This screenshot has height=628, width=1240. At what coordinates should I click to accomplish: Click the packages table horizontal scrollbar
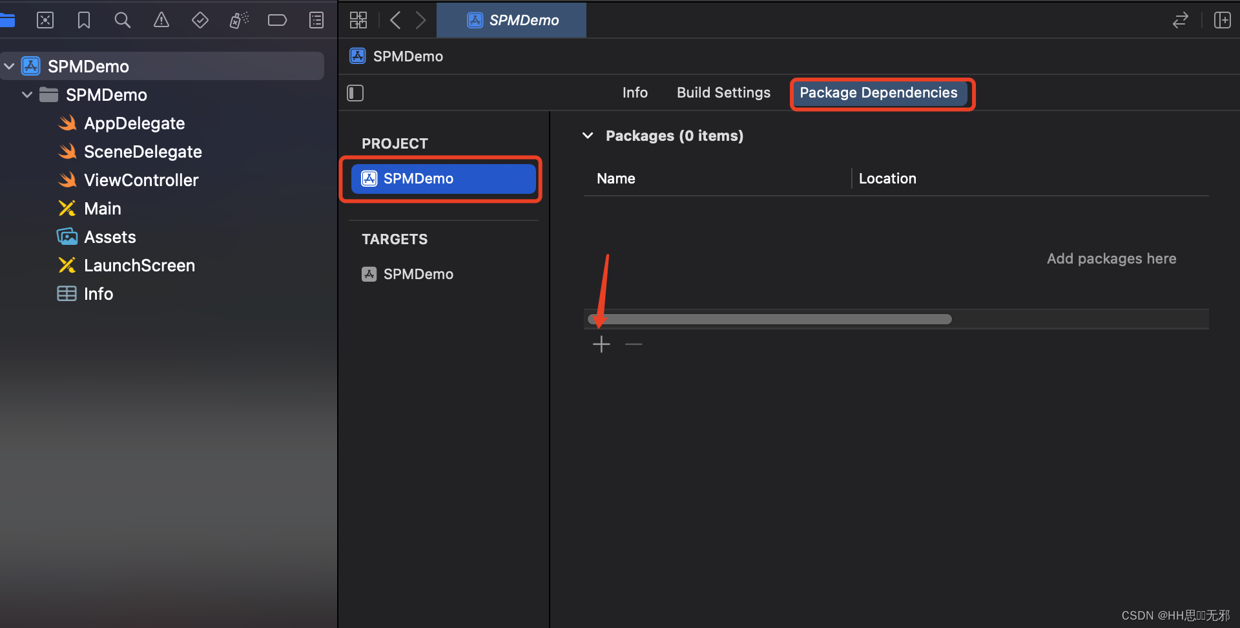[x=770, y=319]
